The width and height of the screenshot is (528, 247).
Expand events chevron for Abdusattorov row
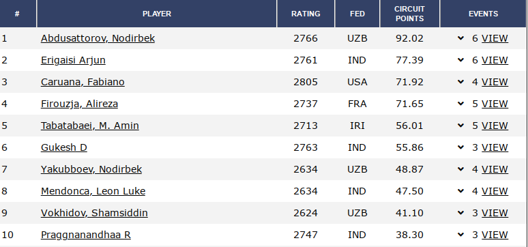point(461,38)
